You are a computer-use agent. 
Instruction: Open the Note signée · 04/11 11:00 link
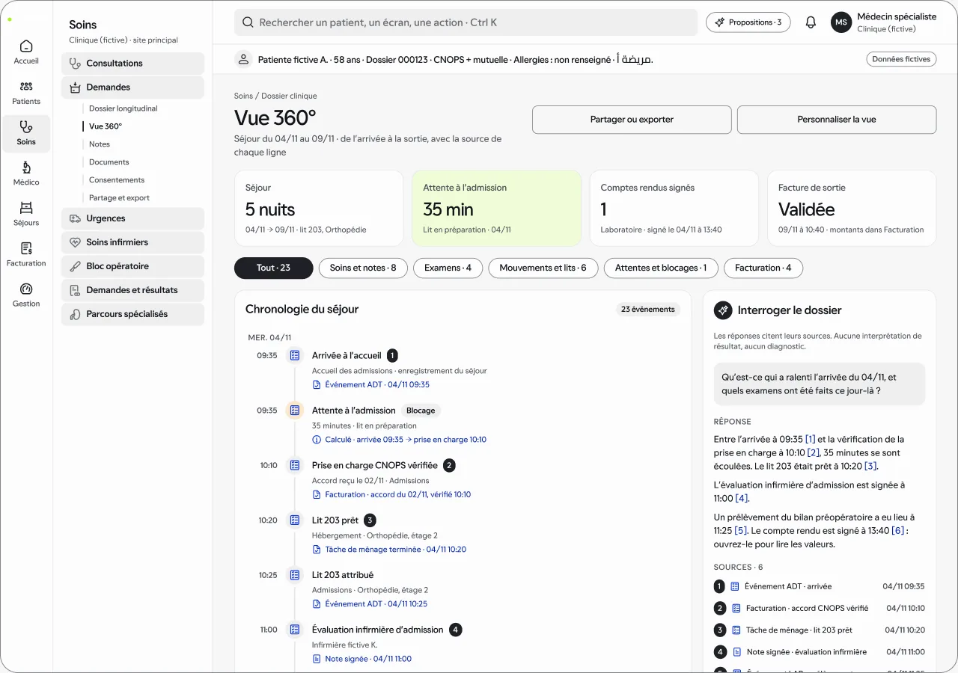pyautogui.click(x=362, y=660)
